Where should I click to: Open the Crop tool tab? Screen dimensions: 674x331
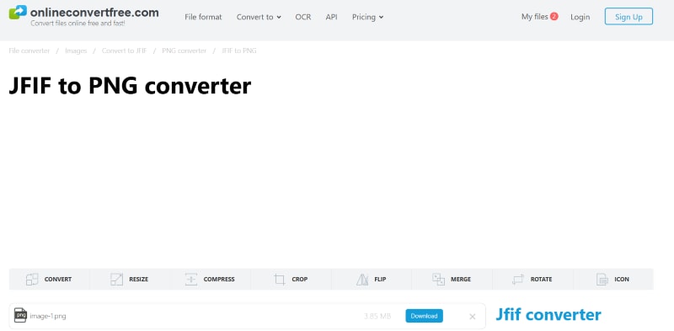pyautogui.click(x=291, y=279)
